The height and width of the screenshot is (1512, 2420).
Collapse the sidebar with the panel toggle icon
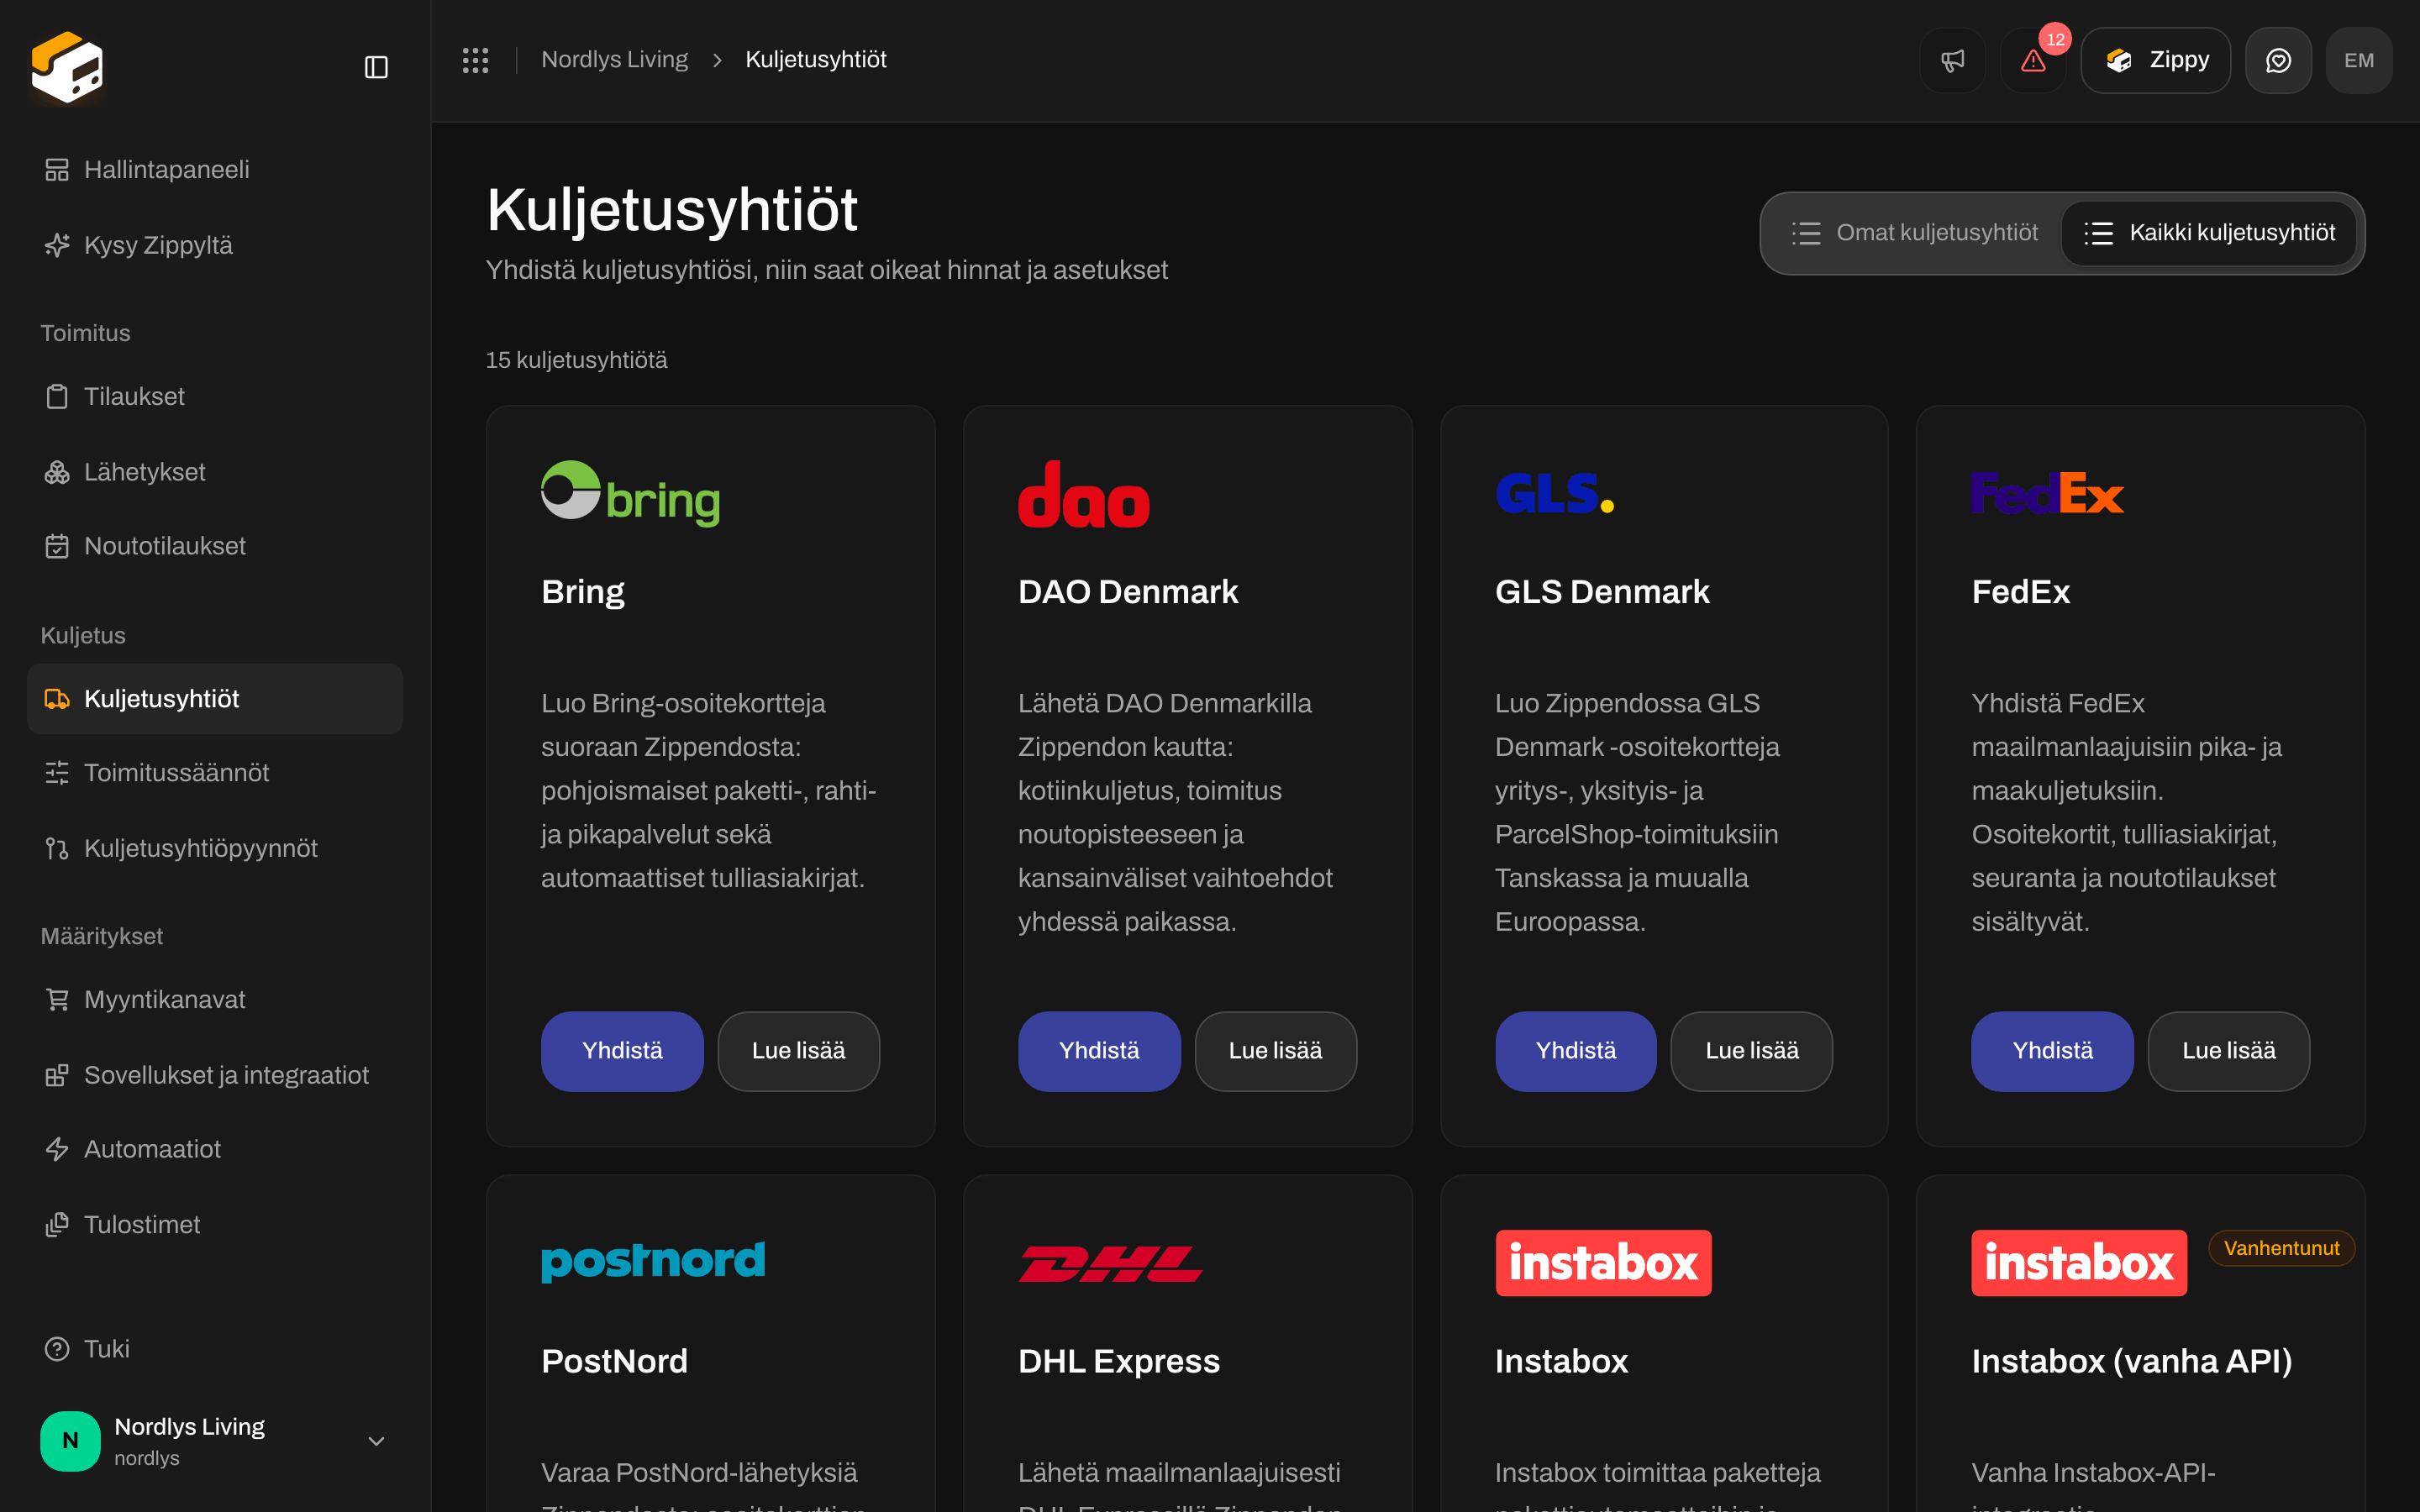click(x=376, y=67)
